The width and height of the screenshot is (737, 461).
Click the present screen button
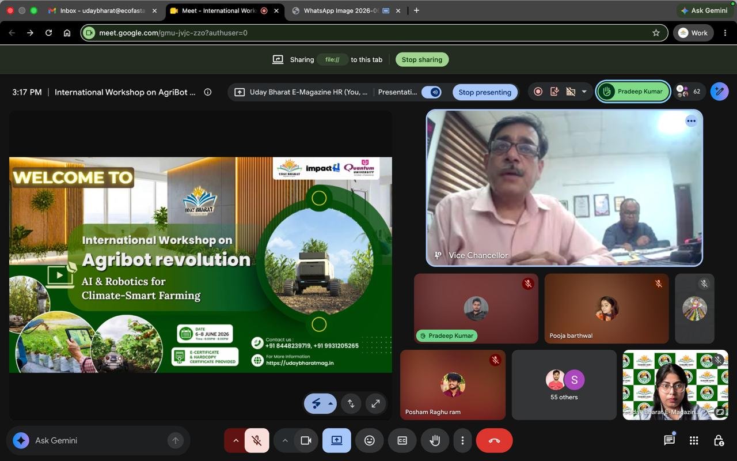337,441
